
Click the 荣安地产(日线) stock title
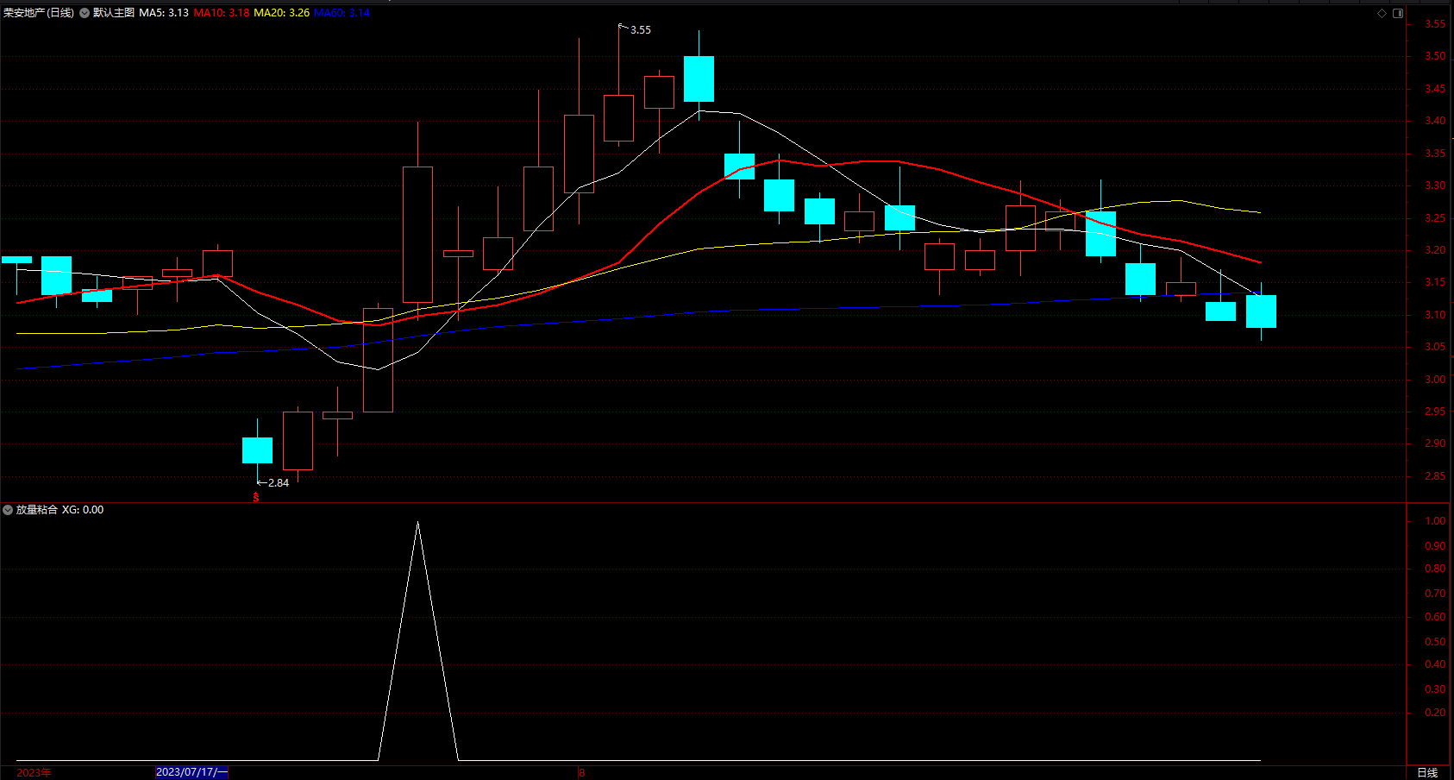click(39, 13)
